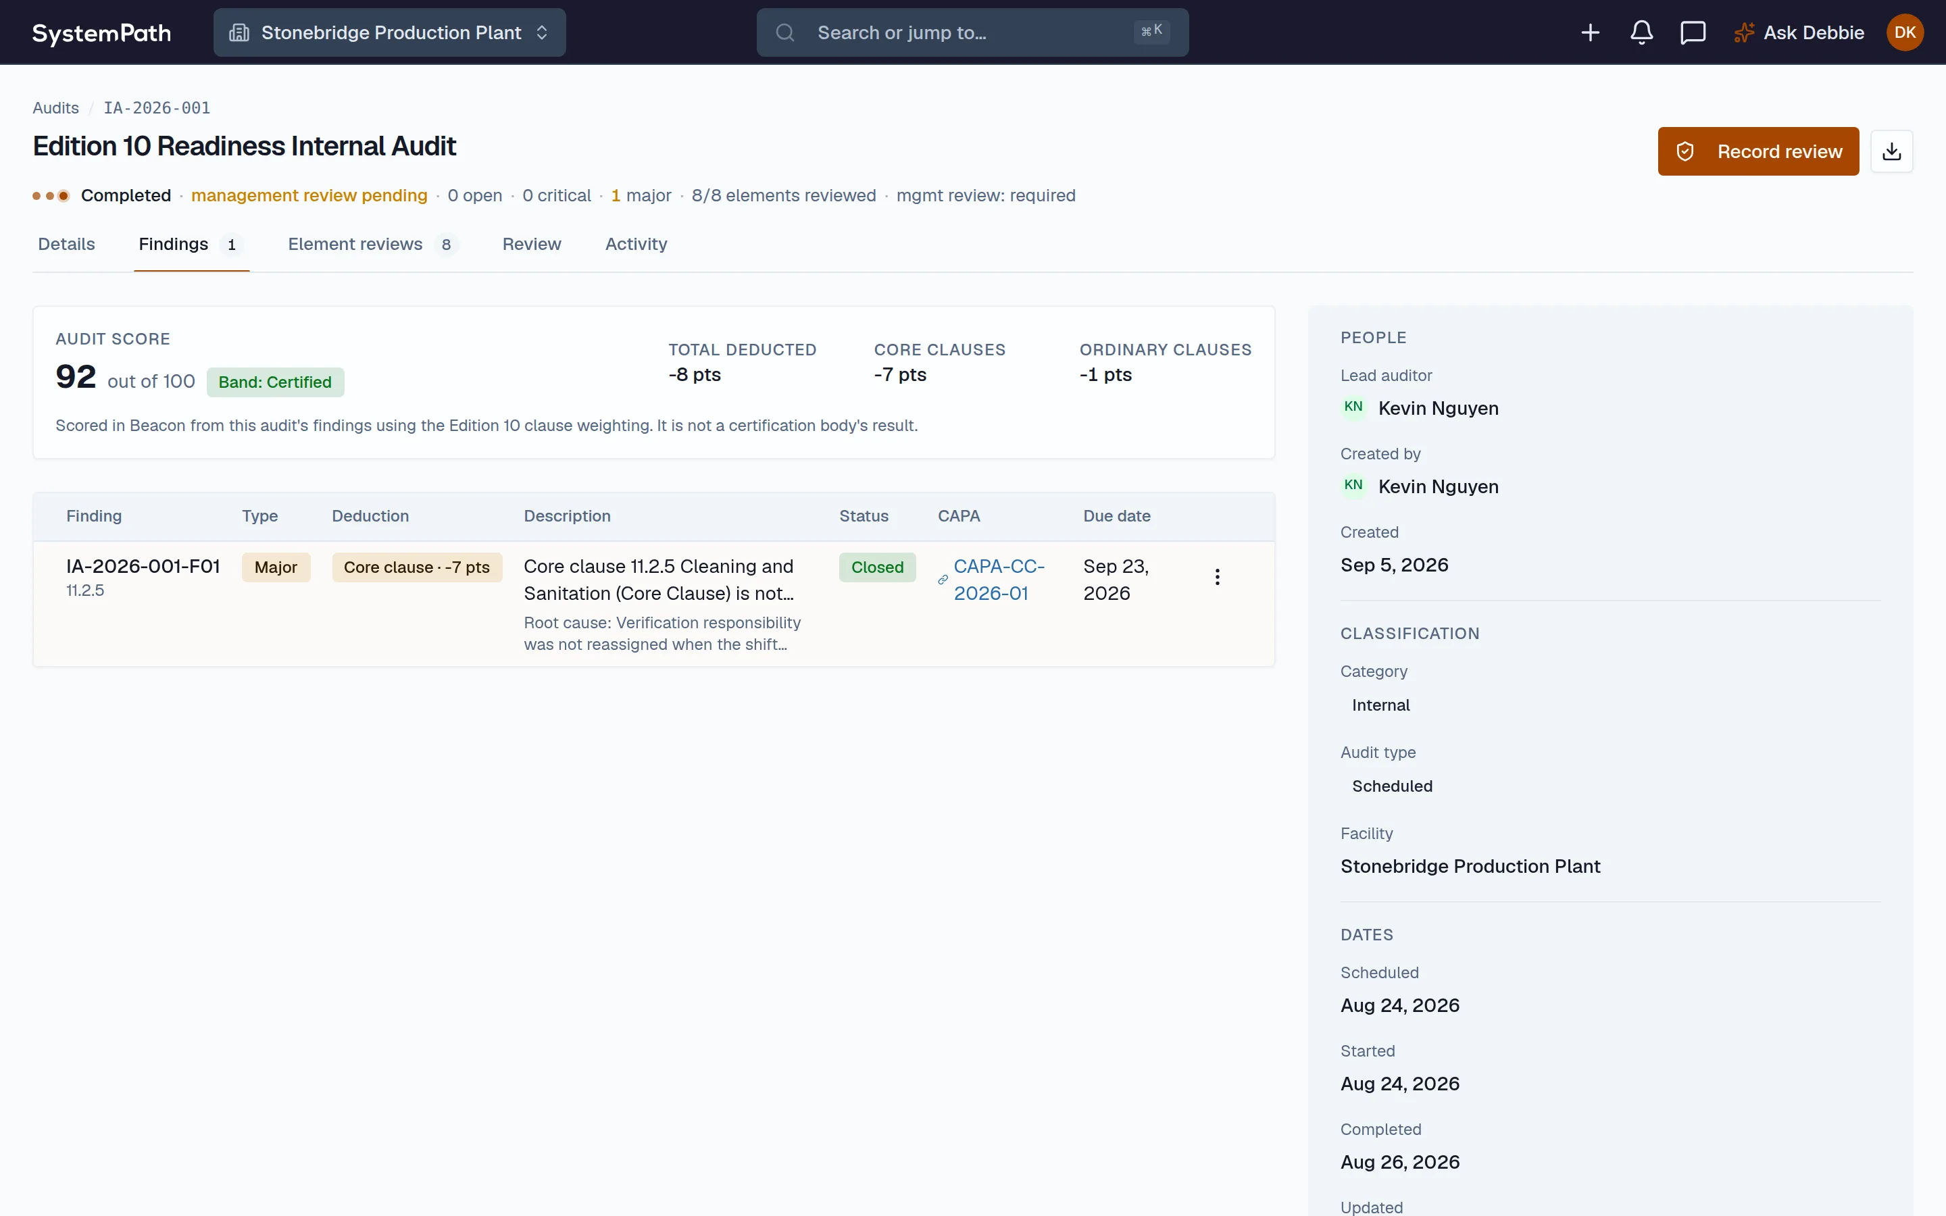Screen dimensions: 1946x1216
Task: Open the CAPA-CC-2026-01 link
Action: tap(999, 580)
